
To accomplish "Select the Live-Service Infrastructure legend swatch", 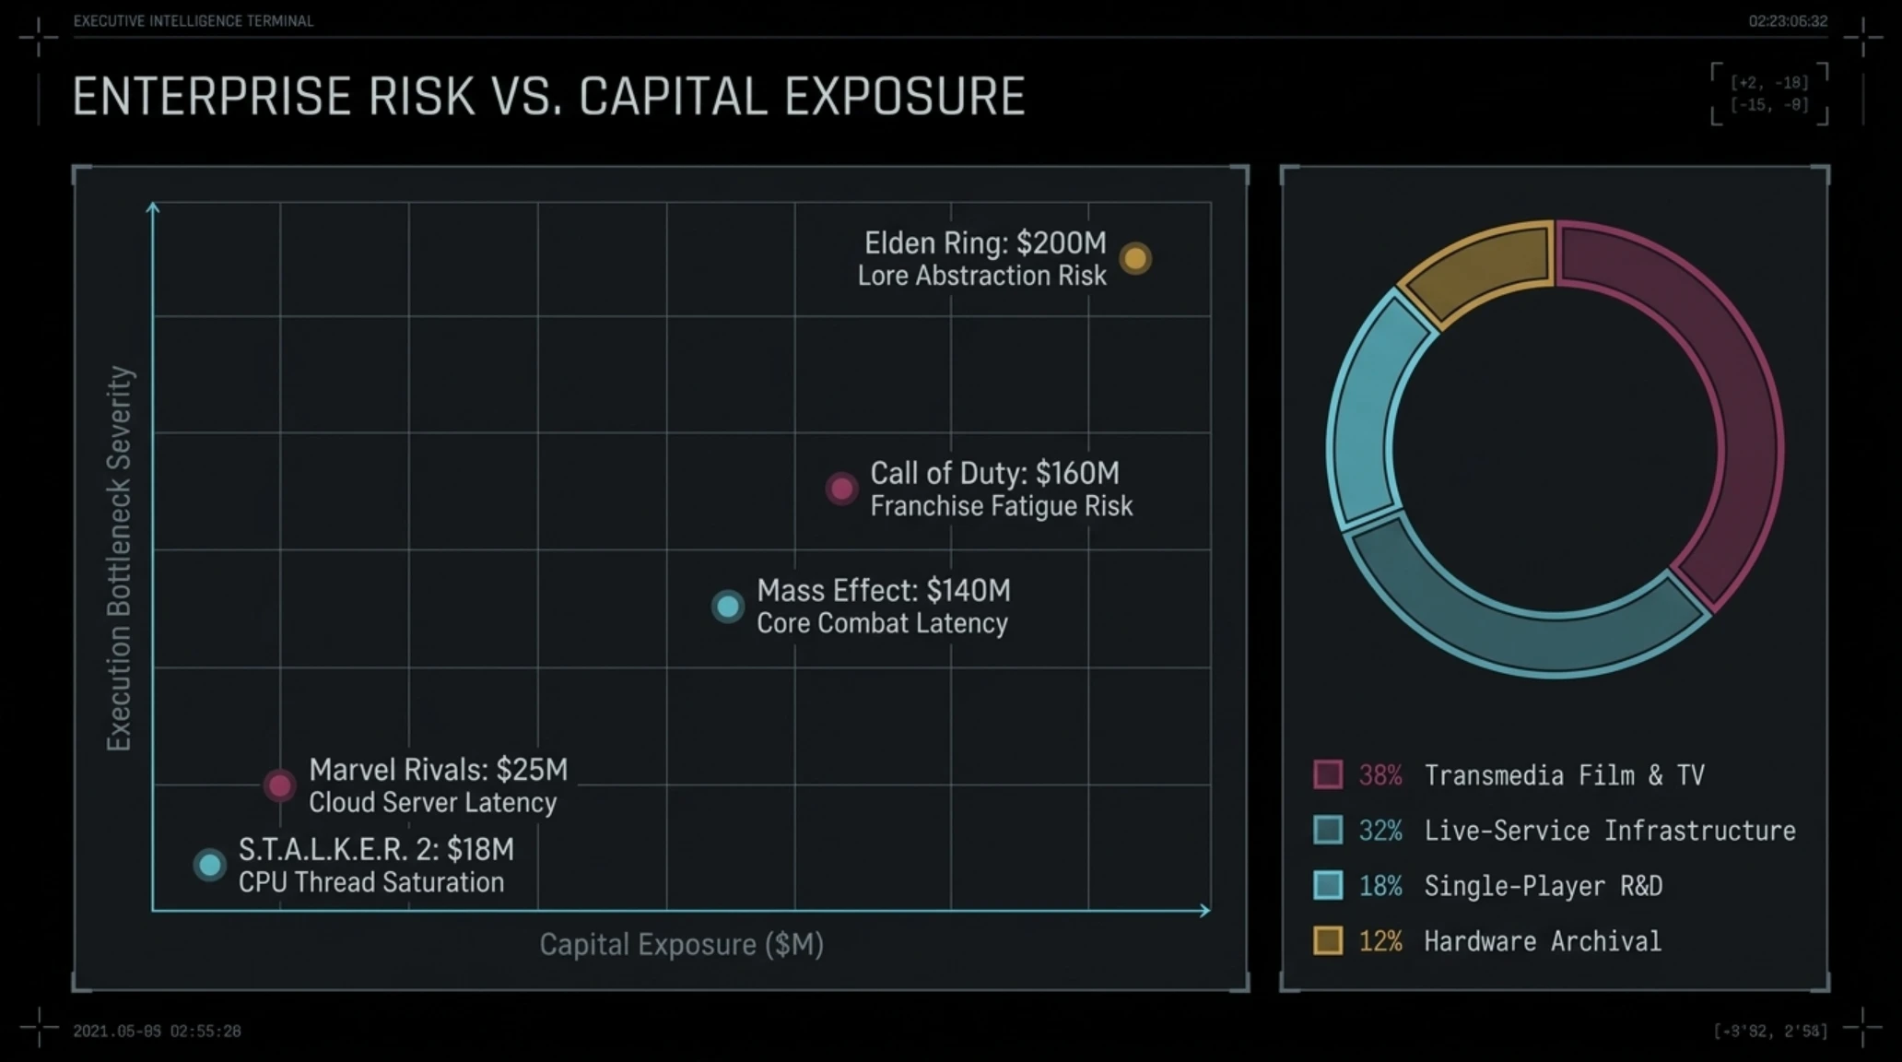I will (1328, 830).
